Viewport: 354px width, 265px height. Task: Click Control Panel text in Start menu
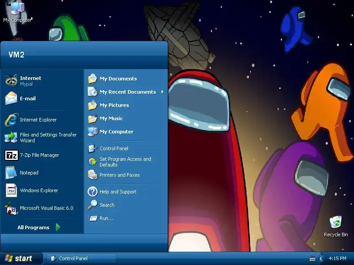tap(114, 148)
